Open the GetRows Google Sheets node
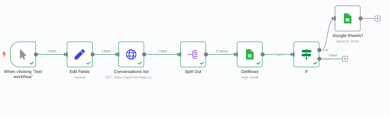389x116 pixels. point(250,54)
